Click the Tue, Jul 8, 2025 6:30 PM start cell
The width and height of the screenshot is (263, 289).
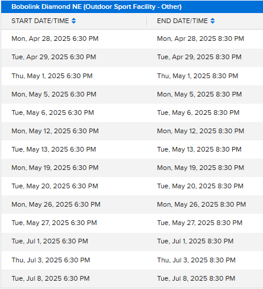(50, 278)
